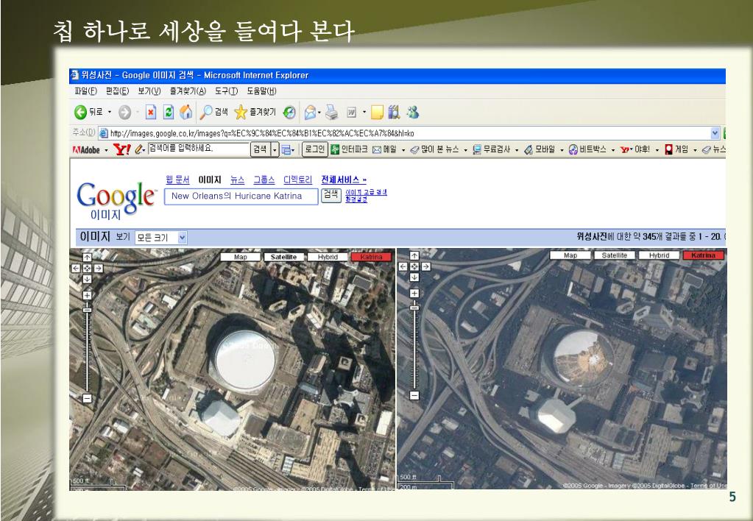Screen dimensions: 753x521
Task: Click the Print icon in IE toolbar
Action: 331,113
